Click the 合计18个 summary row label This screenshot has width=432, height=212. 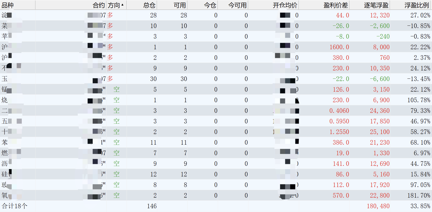click(14, 206)
